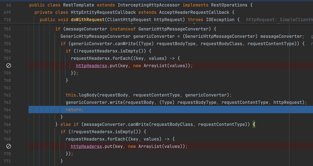Image resolution: width=313 pixels, height=166 pixels.
Task: Click gutter line number 762
Action: (x=7, y=95)
